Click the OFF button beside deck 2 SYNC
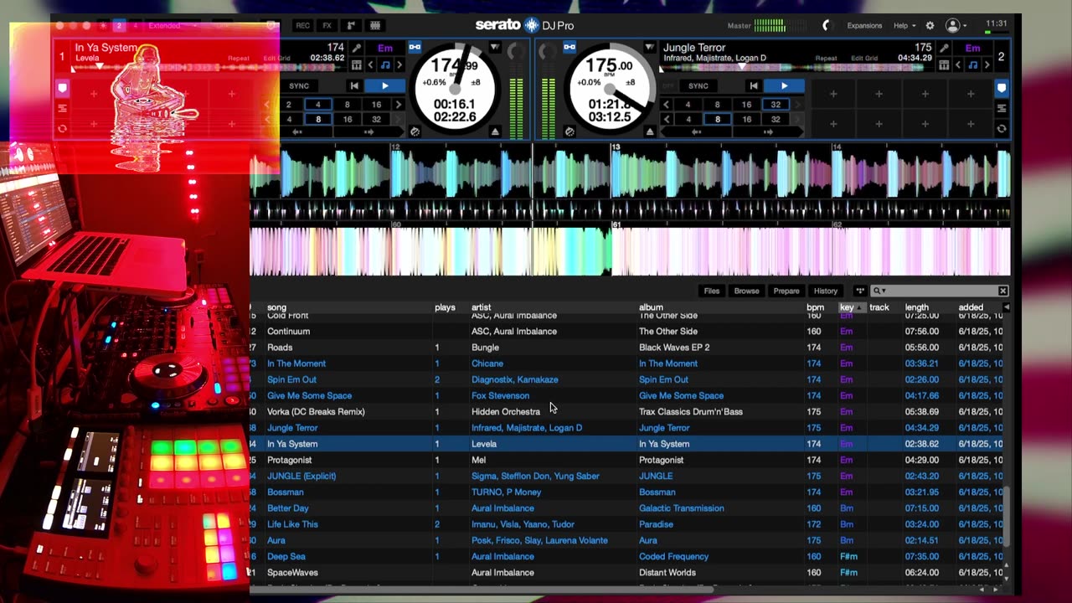The image size is (1072, 603). click(x=668, y=85)
